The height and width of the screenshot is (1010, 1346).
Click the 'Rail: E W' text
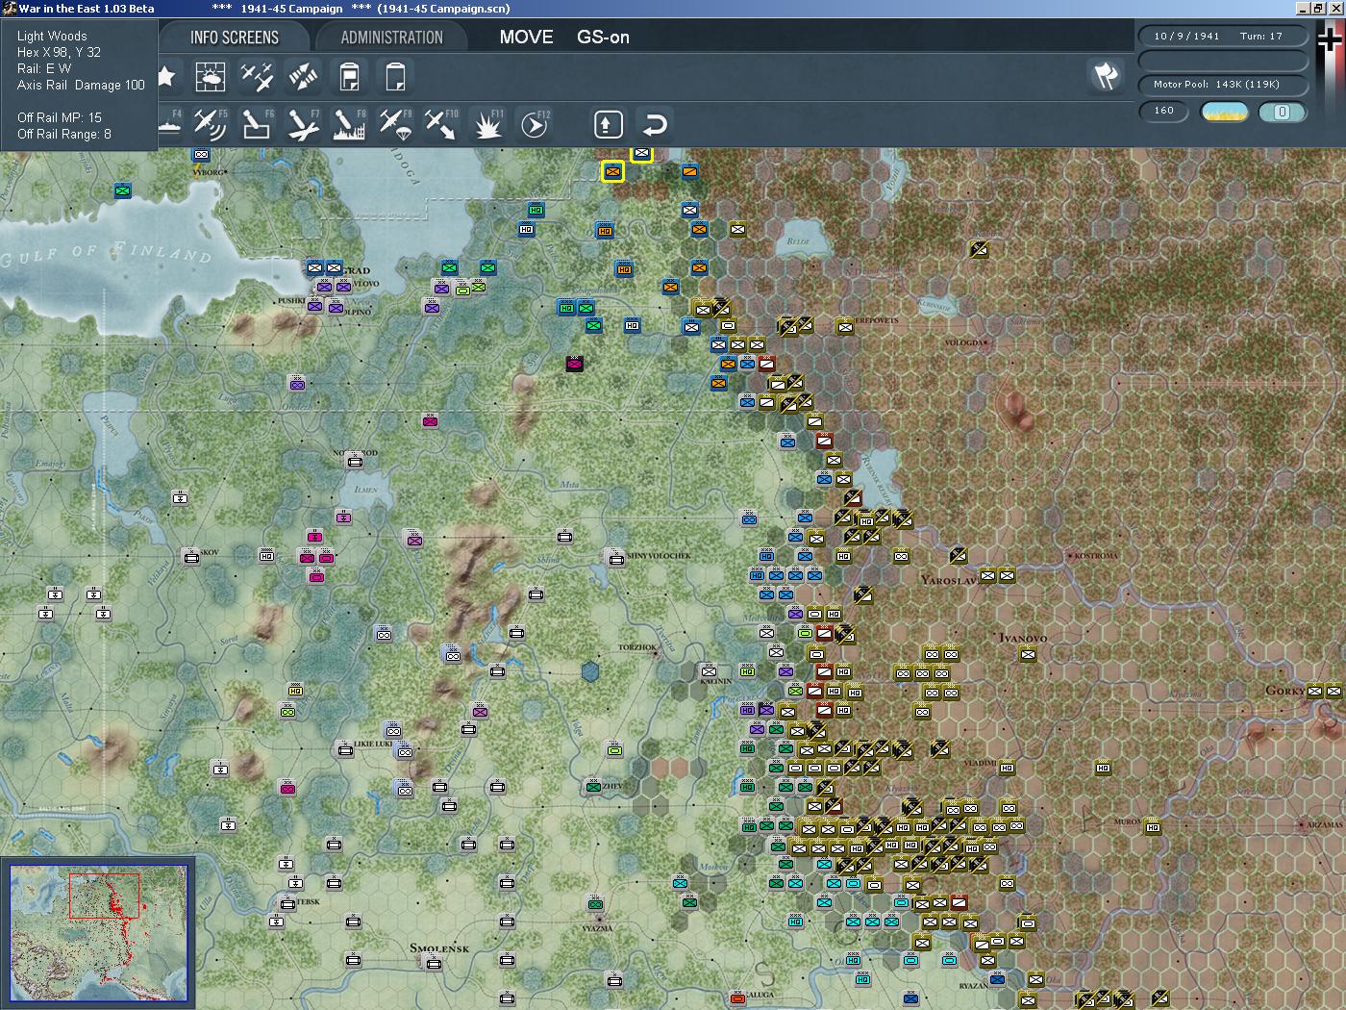click(44, 68)
